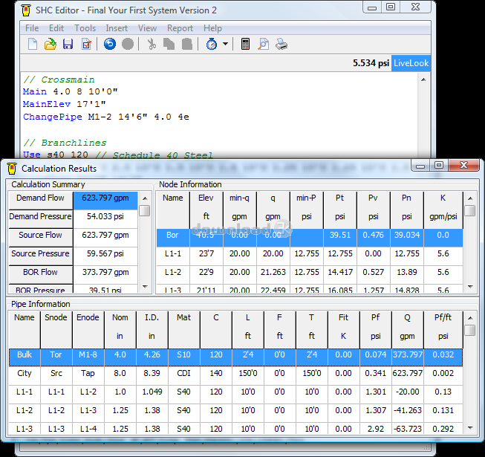
Task: Open the dropdown arrow beside the stopwatch
Action: pos(226,45)
